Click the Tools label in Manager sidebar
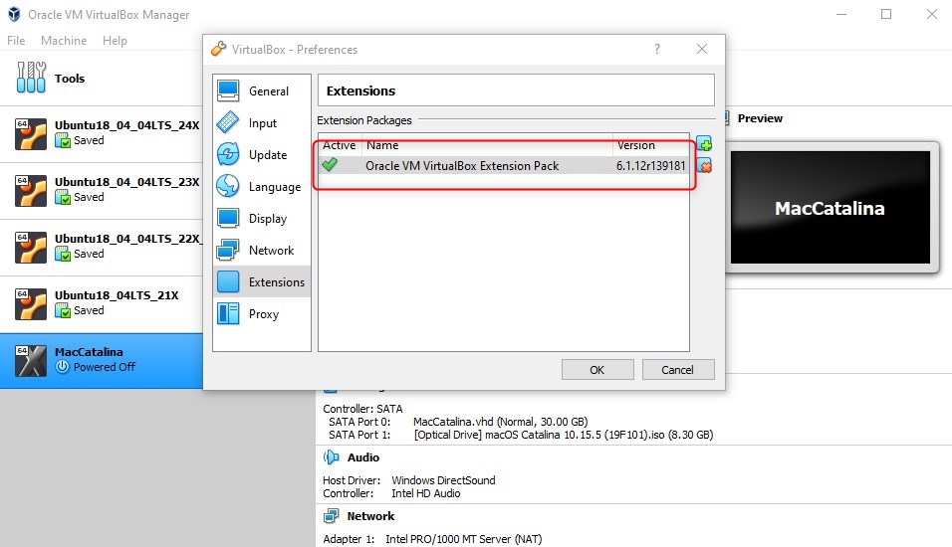Viewport: 952px width, 547px height. click(70, 79)
